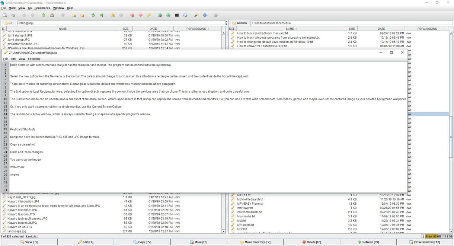This screenshot has height=246, width=454.
Task: Select 'MobileFileSearch.txt' in right panel
Action: [x=250, y=199]
